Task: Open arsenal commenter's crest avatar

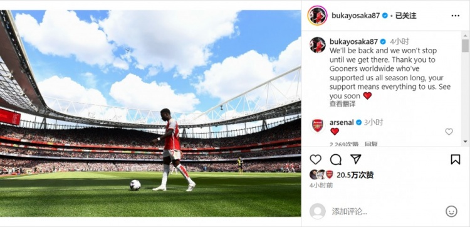Action: [318, 125]
